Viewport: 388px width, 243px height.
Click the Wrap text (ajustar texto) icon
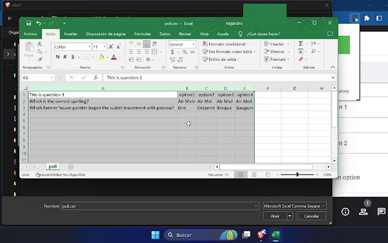pos(154,44)
